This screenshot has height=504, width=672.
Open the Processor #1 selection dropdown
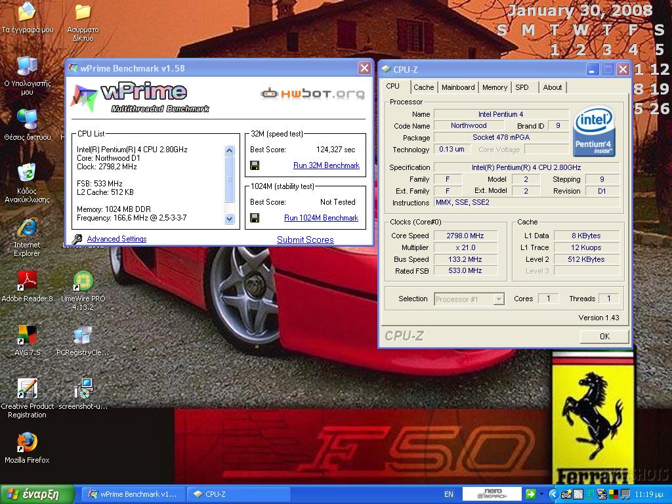click(499, 299)
